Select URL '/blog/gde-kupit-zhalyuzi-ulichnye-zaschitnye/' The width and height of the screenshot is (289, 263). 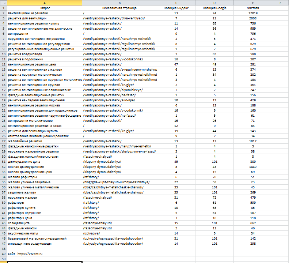(119, 182)
